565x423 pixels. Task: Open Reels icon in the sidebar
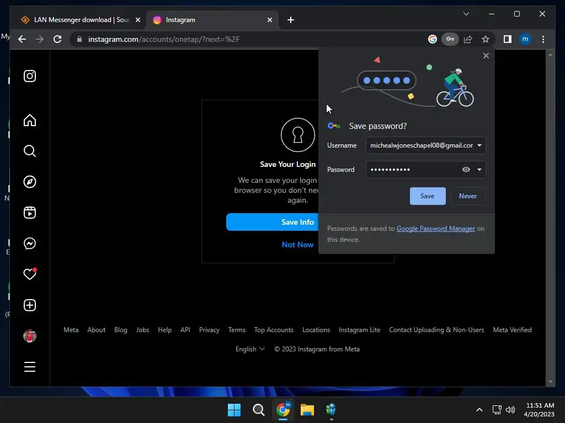30,213
